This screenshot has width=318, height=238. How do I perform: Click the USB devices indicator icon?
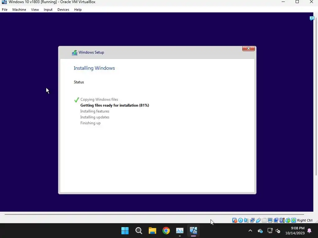click(x=258, y=220)
